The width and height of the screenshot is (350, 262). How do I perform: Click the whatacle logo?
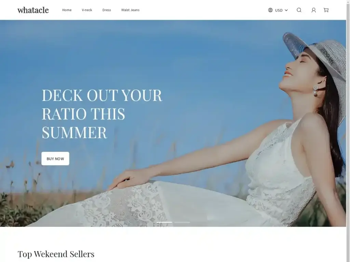[x=33, y=10]
